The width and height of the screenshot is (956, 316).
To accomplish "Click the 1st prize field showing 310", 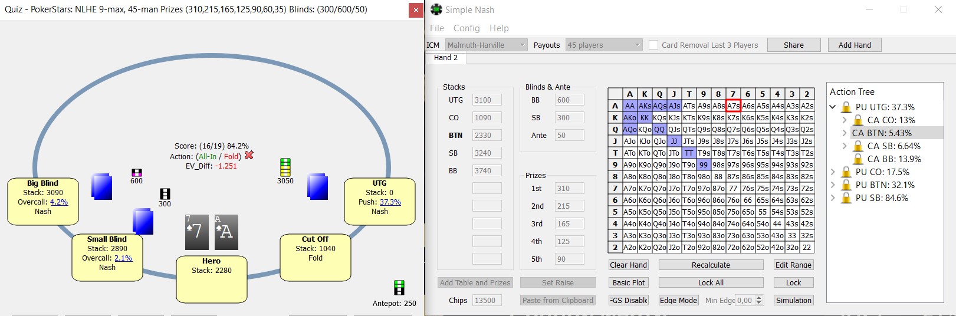I will point(569,188).
